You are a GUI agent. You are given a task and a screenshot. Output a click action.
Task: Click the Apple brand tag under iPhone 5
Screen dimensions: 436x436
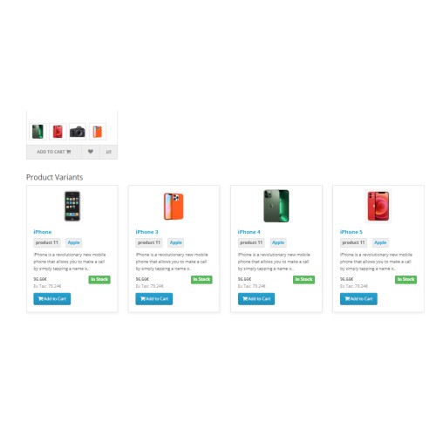[x=380, y=242]
